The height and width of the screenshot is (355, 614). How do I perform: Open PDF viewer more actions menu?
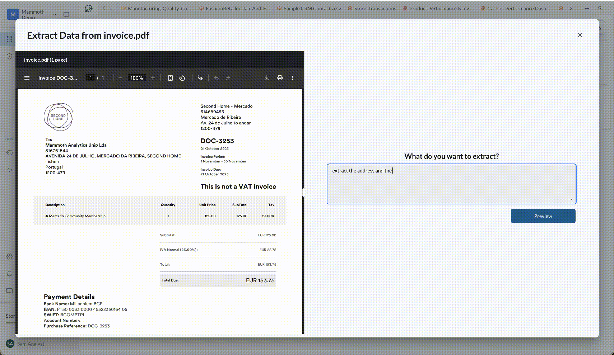pos(293,78)
